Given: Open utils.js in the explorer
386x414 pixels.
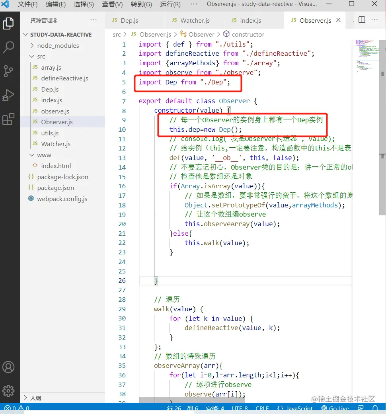Looking at the screenshot, I should [x=63, y=133].
